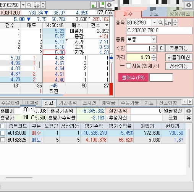Open the 종류 보통 dropdown
The height and width of the screenshot is (192, 194).
click(x=154, y=39)
